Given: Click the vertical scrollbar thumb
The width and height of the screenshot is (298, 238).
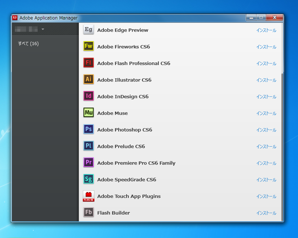Looking at the screenshot, I should (282, 146).
